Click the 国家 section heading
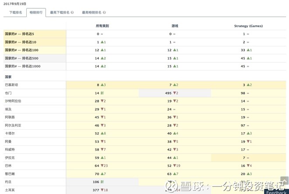Viewport: 289px width, 194px height. pyautogui.click(x=8, y=77)
